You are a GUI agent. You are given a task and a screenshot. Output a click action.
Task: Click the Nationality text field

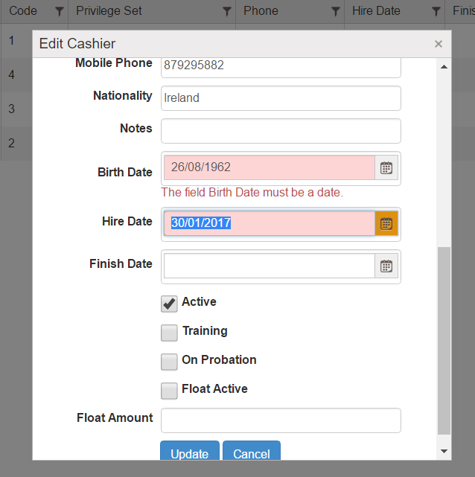click(x=281, y=98)
